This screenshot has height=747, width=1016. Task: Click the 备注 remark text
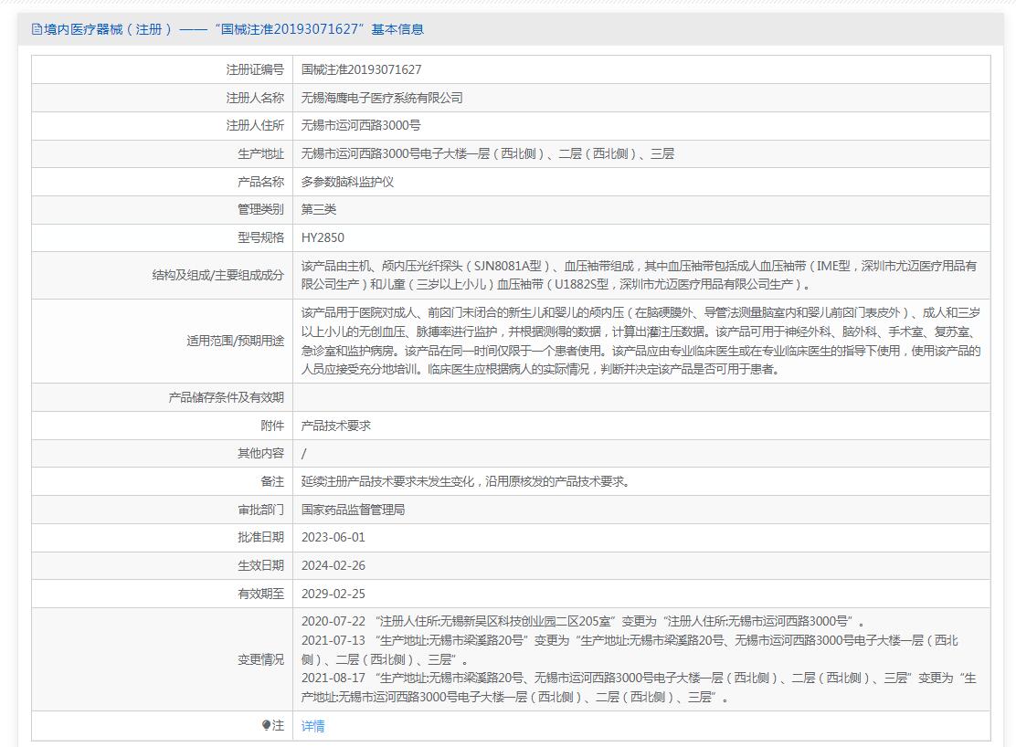pyautogui.click(x=465, y=481)
